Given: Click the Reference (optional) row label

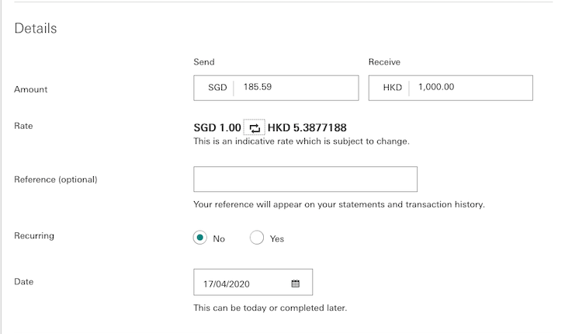Looking at the screenshot, I should pyautogui.click(x=56, y=179).
